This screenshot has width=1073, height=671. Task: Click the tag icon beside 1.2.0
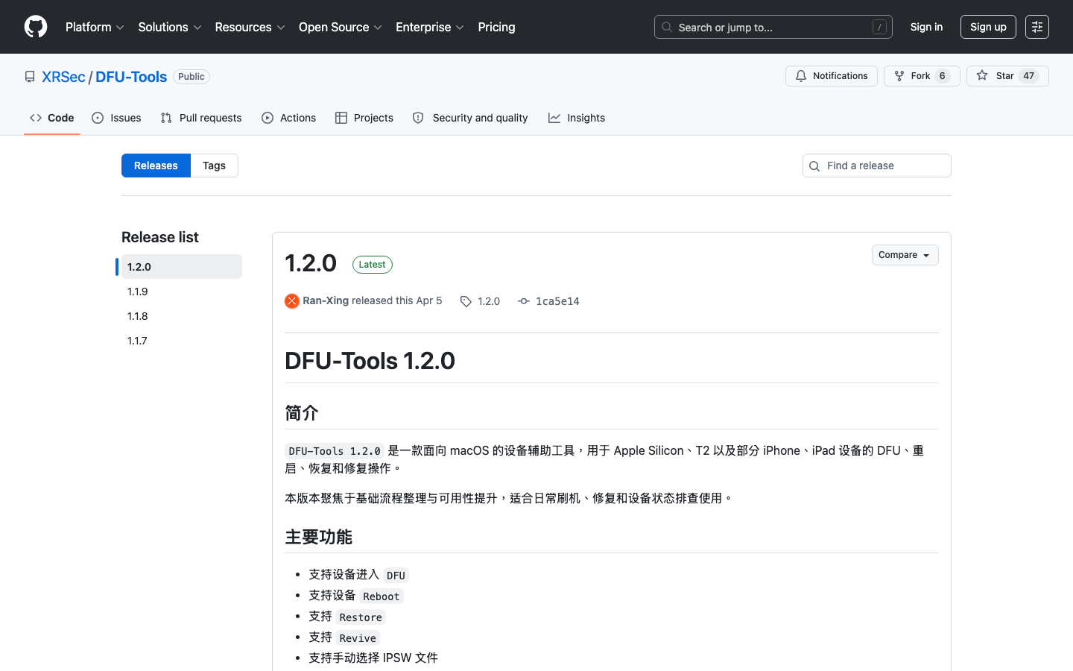[x=466, y=301]
